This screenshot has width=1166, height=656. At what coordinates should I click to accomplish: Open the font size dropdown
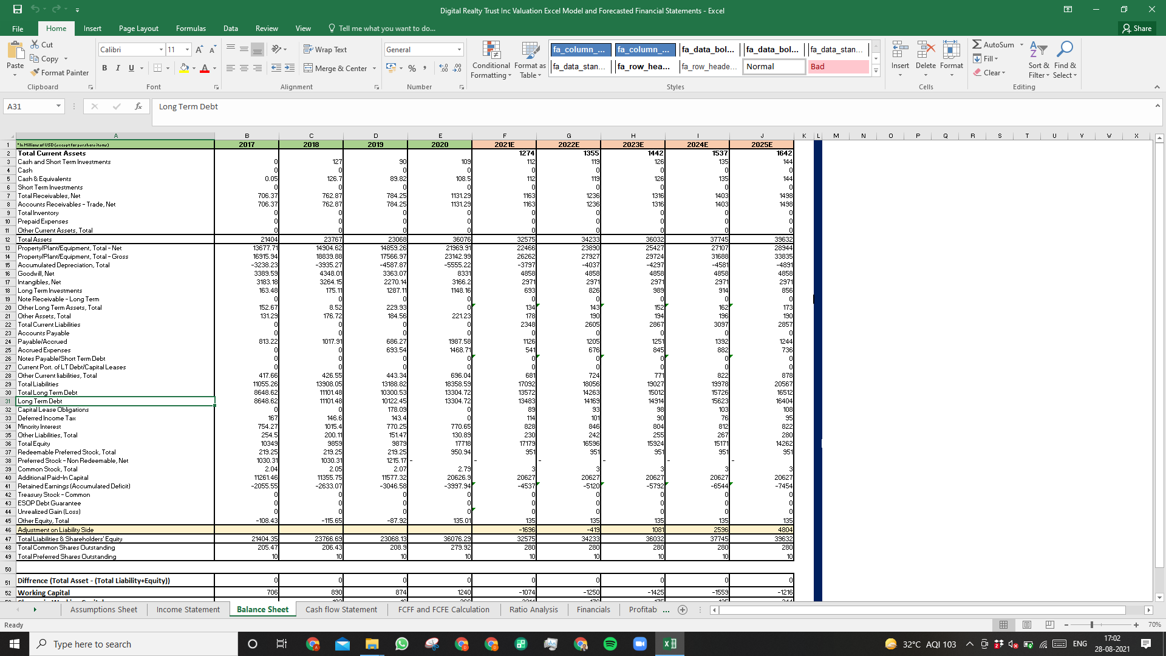click(x=187, y=50)
